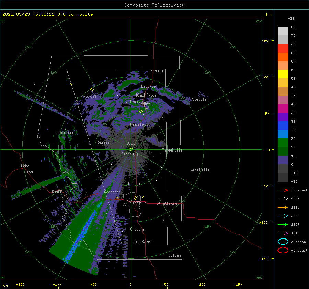Viewport: 309px width, 289px height.
Task: Click the Drumheller town label
Action: click(201, 169)
